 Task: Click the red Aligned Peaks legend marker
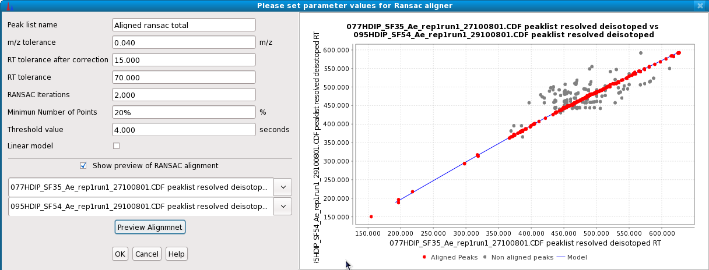pos(424,257)
